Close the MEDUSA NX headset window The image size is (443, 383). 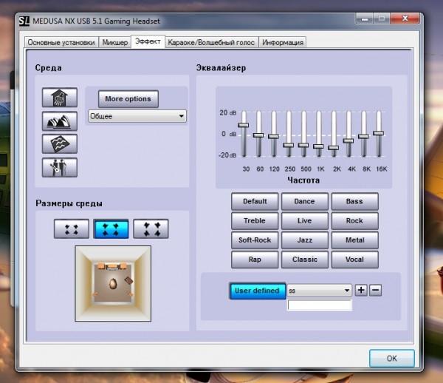tap(405, 18)
